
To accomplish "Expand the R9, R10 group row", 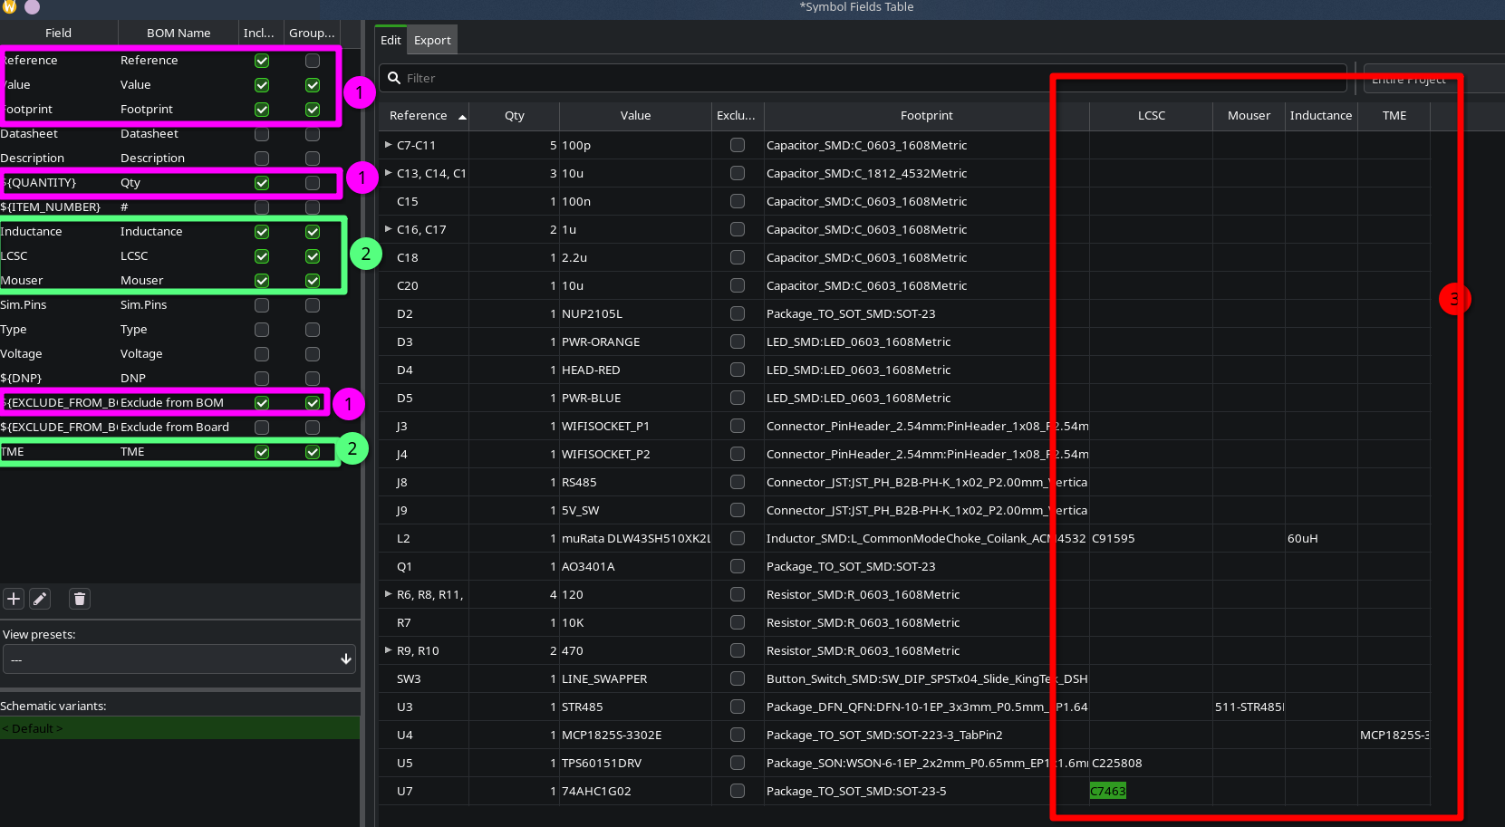I will click(389, 650).
